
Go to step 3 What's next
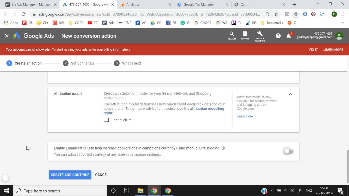128,63
